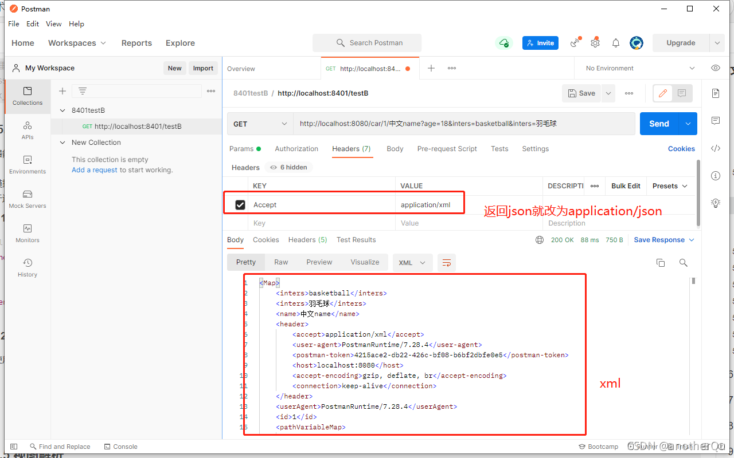
Task: Open the Workspaces dropdown menu
Action: [77, 43]
